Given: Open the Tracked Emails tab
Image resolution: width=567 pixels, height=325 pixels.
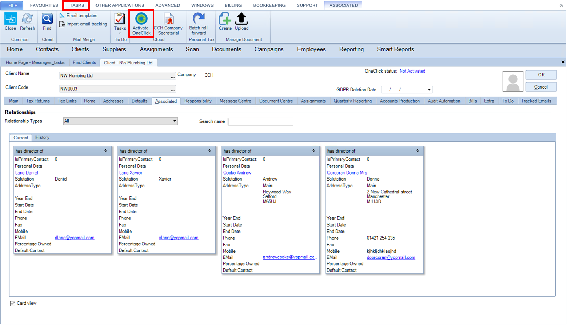Looking at the screenshot, I should [536, 101].
